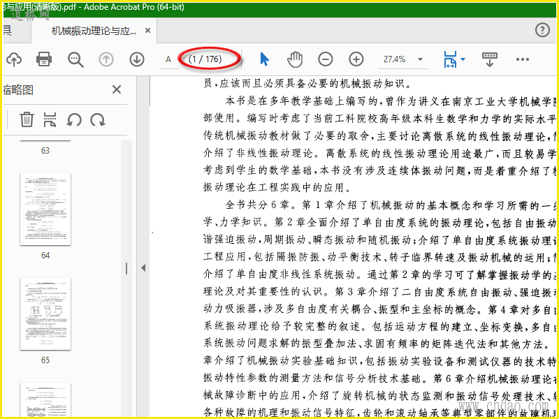Close the 机械振动理论与应 document tab
559x419 pixels.
click(x=147, y=31)
